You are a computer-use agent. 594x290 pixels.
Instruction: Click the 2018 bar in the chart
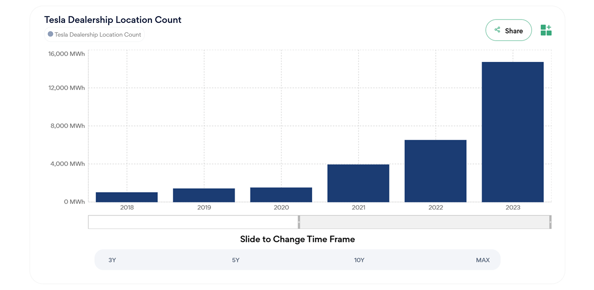127,197
